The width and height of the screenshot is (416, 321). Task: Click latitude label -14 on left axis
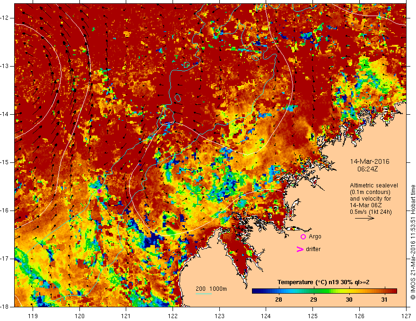click(x=5, y=114)
